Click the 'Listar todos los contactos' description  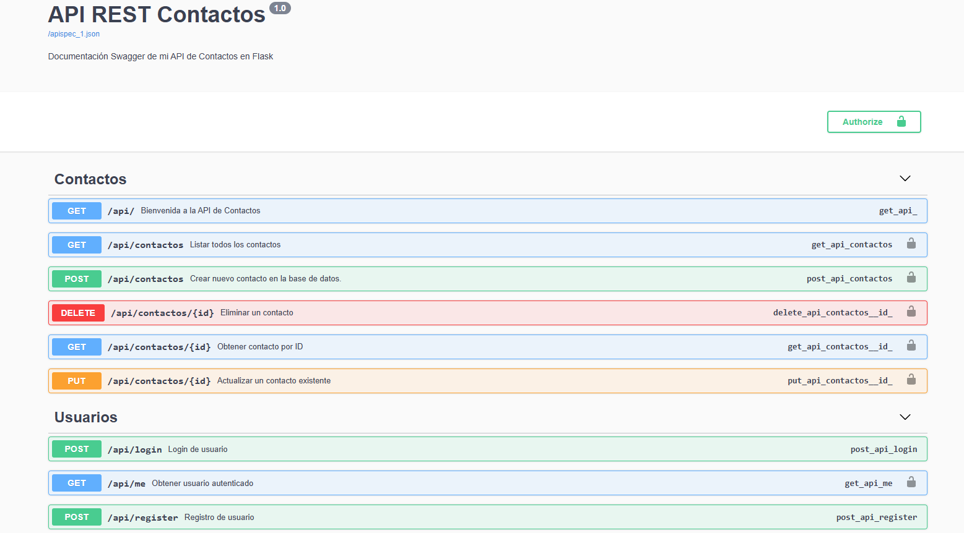coord(235,245)
